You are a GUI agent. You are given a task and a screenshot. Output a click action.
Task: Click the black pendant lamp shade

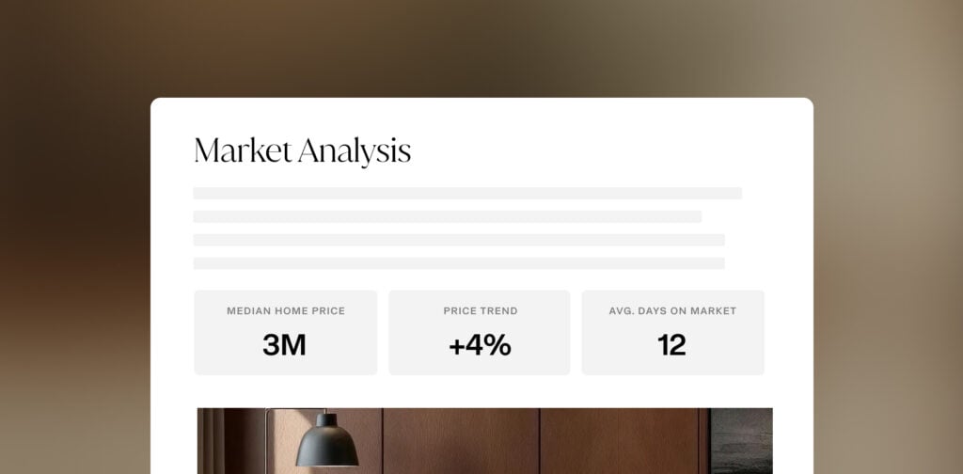[326, 443]
